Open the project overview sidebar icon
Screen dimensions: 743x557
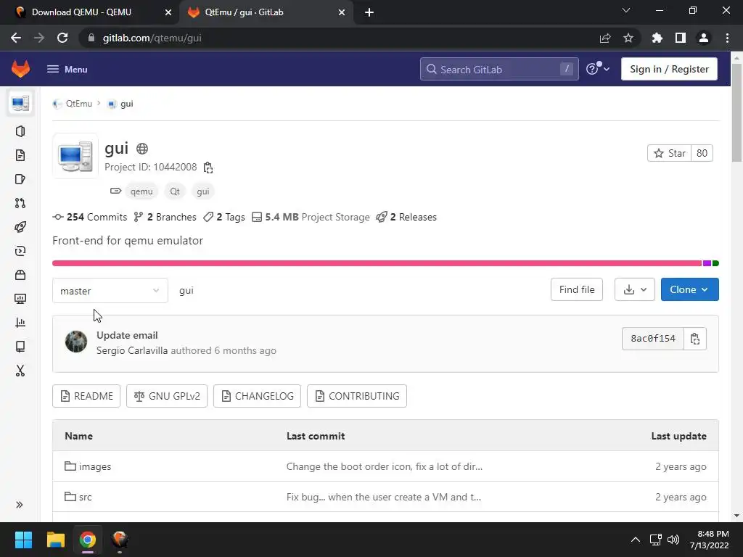[20, 103]
